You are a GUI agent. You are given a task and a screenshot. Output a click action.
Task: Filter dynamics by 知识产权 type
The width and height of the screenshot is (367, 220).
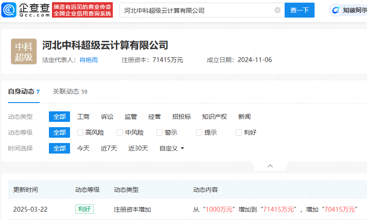click(x=215, y=117)
